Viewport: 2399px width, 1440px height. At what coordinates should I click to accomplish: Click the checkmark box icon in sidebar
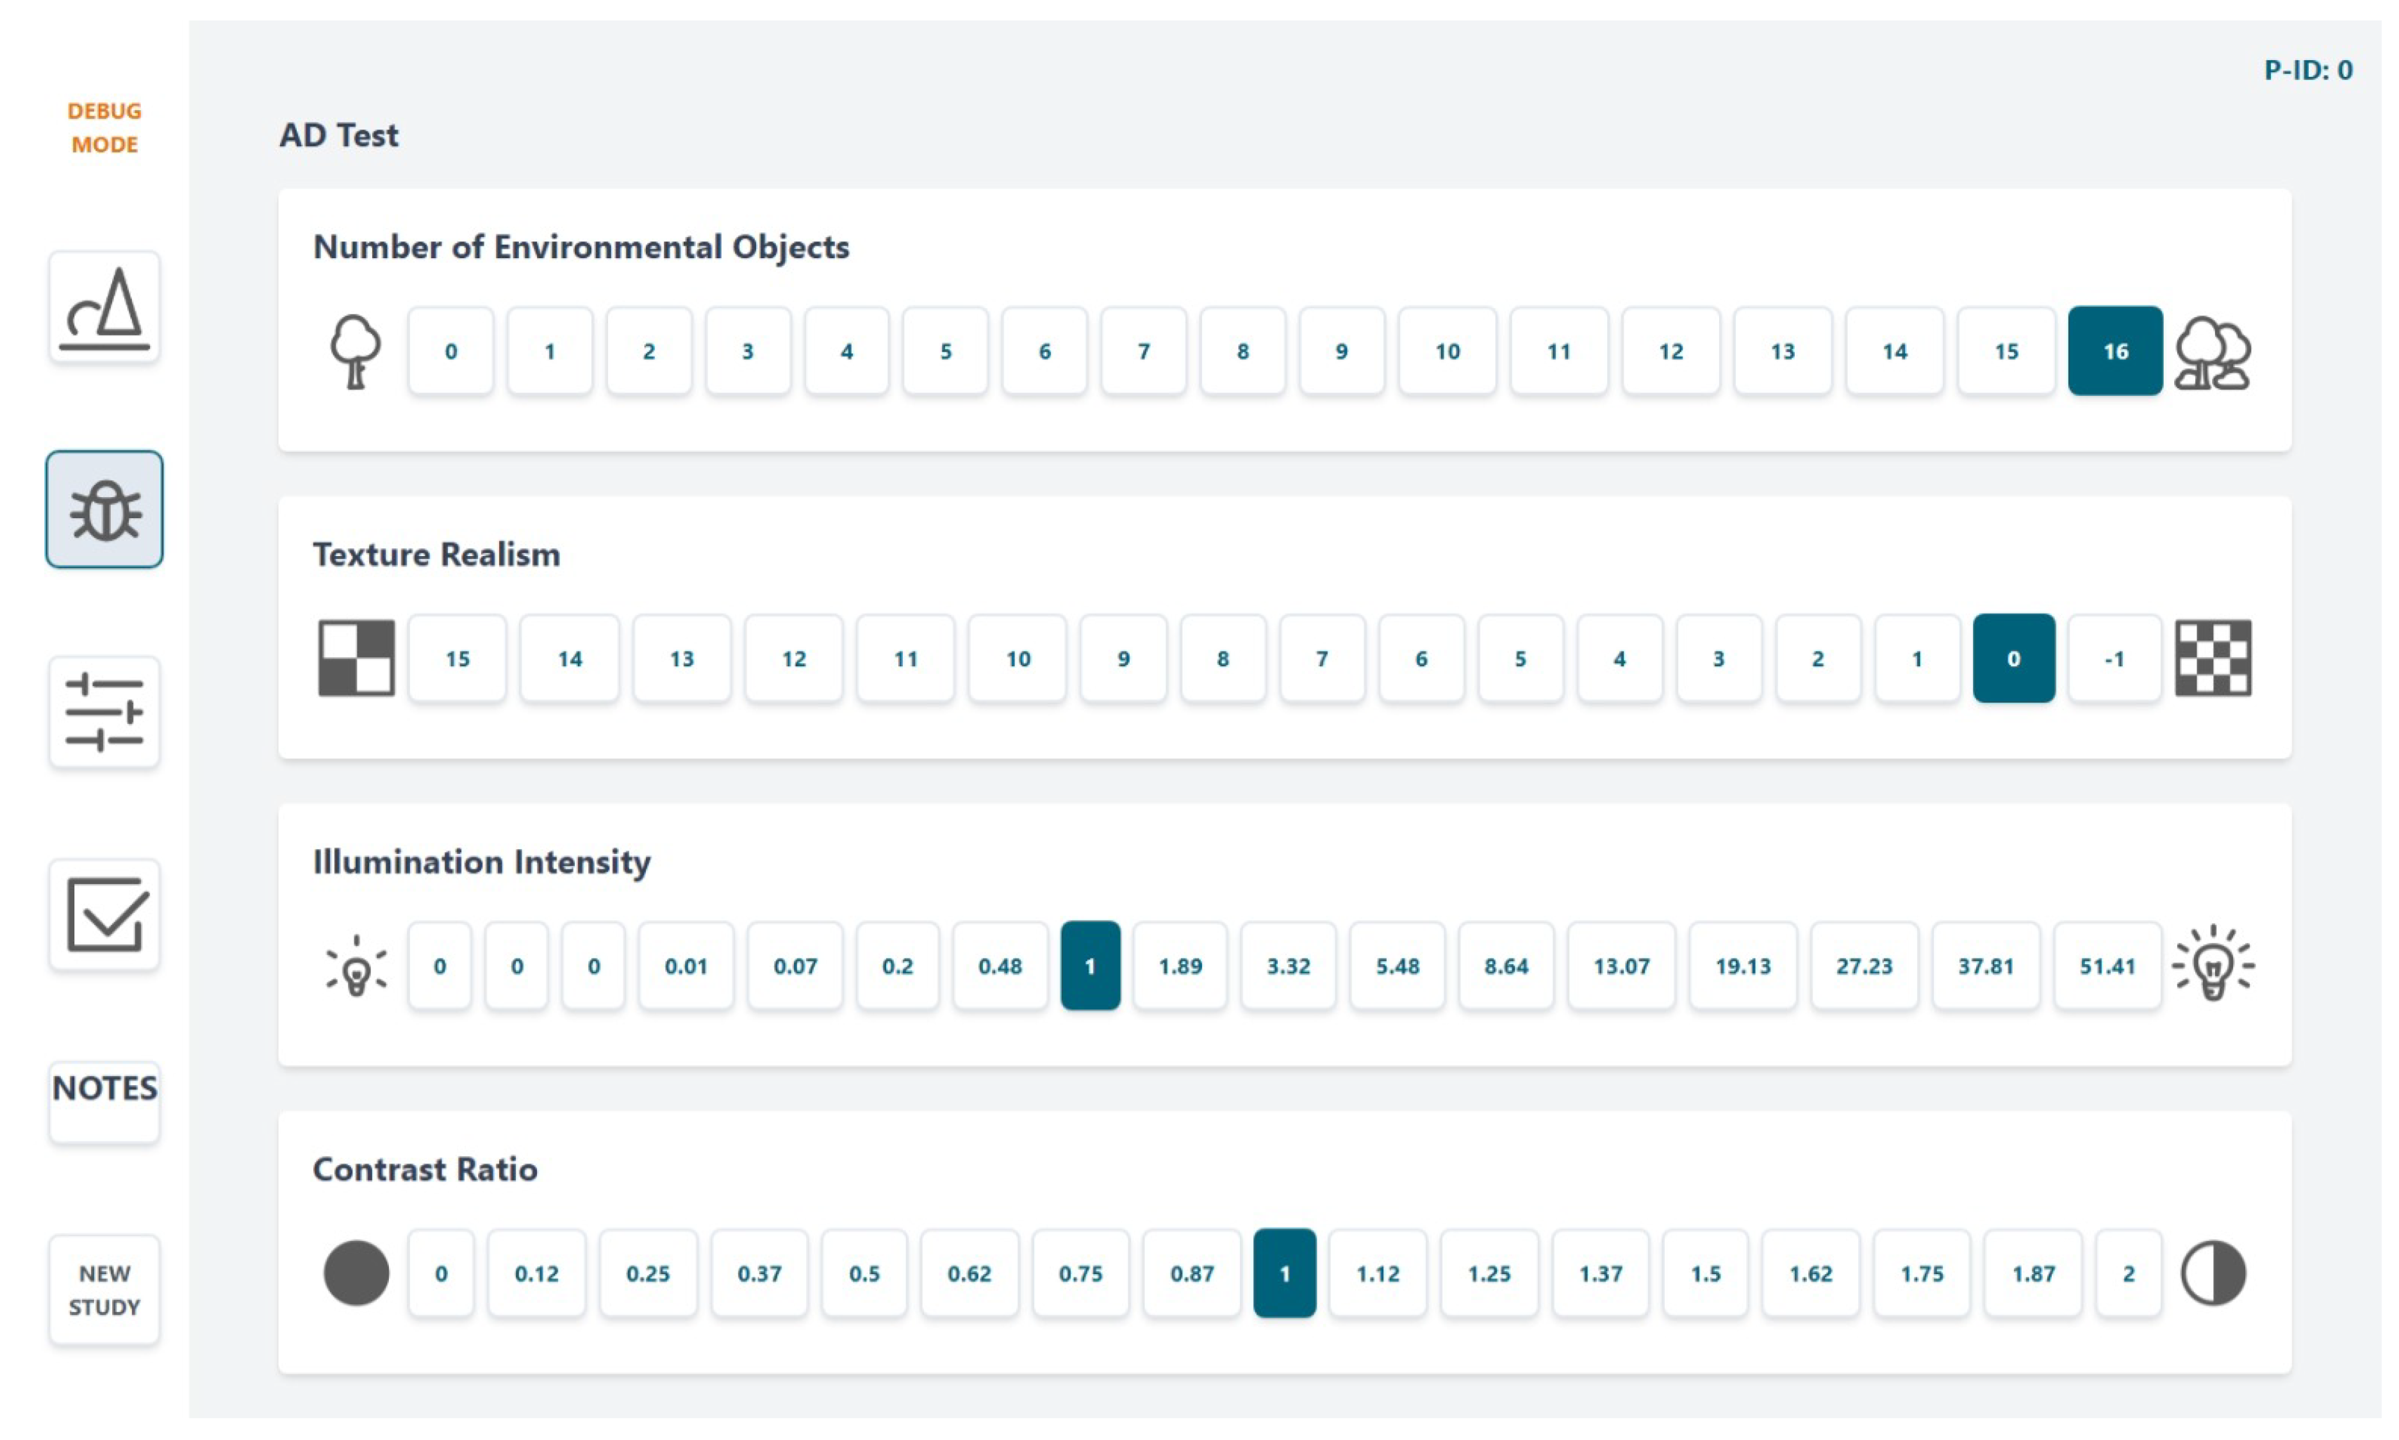click(104, 914)
